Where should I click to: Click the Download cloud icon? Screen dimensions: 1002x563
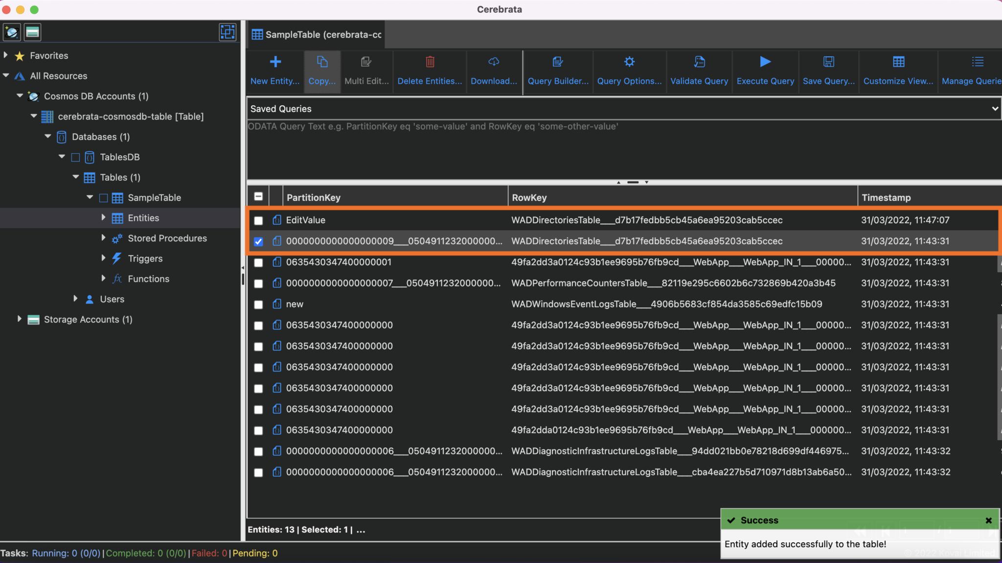click(x=494, y=62)
